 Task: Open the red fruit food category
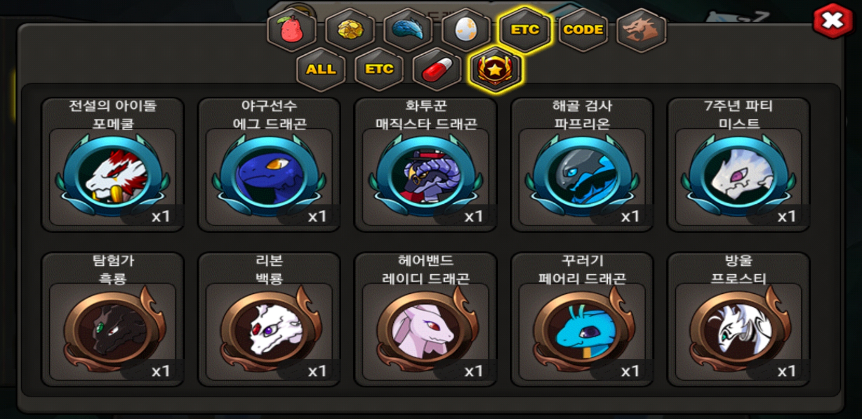[x=292, y=30]
